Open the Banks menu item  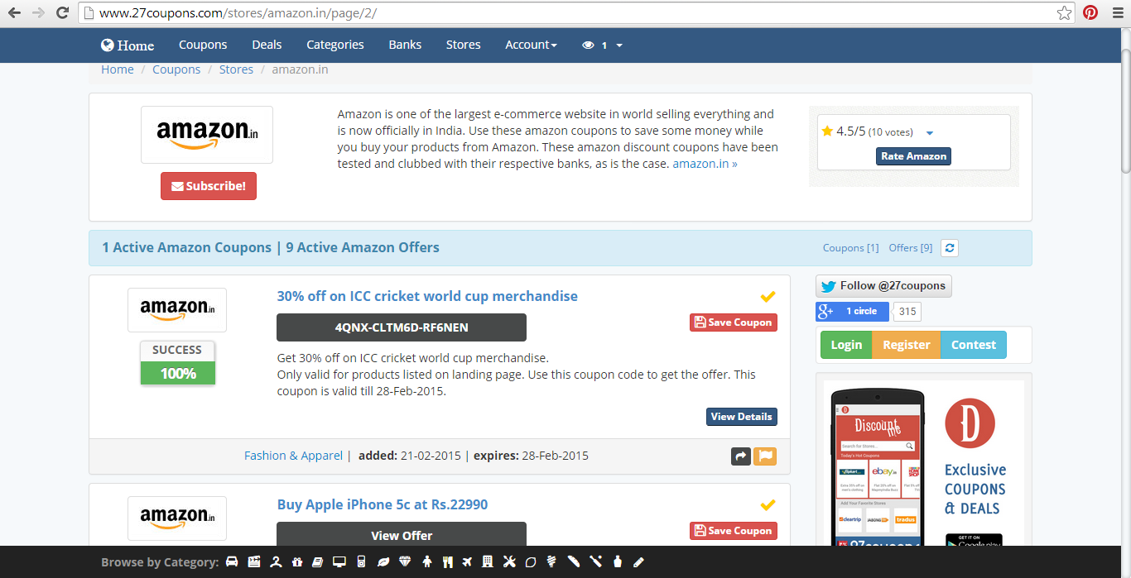(405, 45)
